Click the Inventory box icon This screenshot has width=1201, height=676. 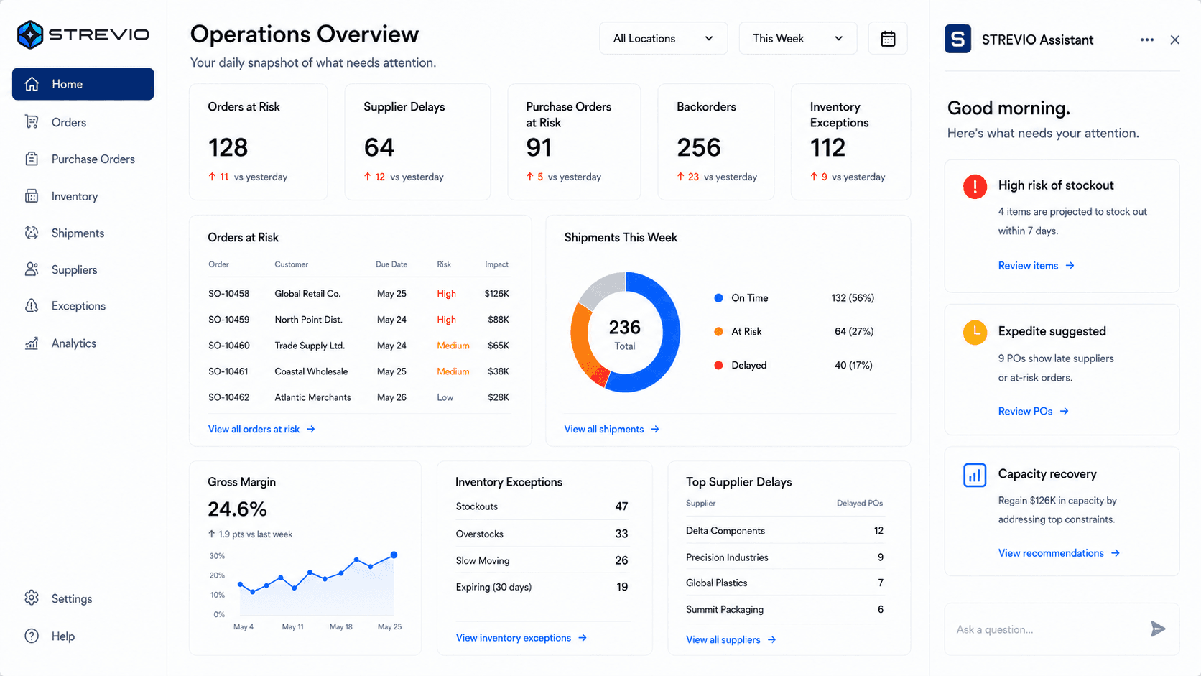click(32, 196)
